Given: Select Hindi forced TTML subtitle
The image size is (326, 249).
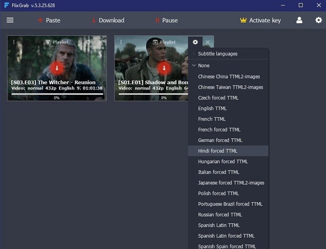Looking at the screenshot, I should (228, 151).
